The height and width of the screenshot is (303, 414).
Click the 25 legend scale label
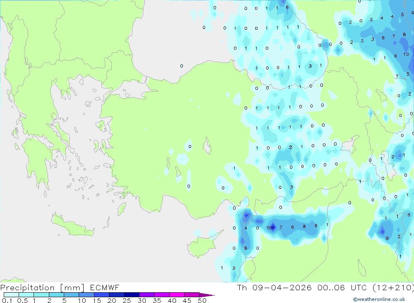pyautogui.click(x=127, y=301)
